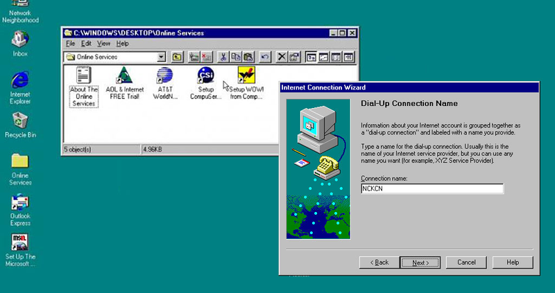The image size is (555, 293).
Task: Click the Undo arrow toolbar icon
Action: click(265, 57)
